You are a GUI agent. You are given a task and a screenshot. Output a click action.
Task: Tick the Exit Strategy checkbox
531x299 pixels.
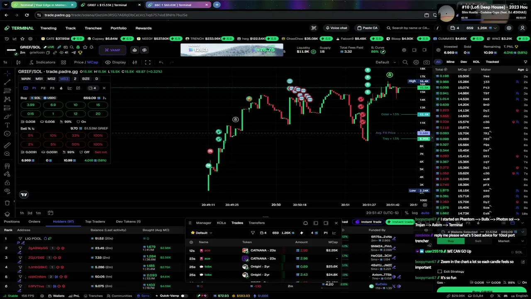click(x=440, y=272)
